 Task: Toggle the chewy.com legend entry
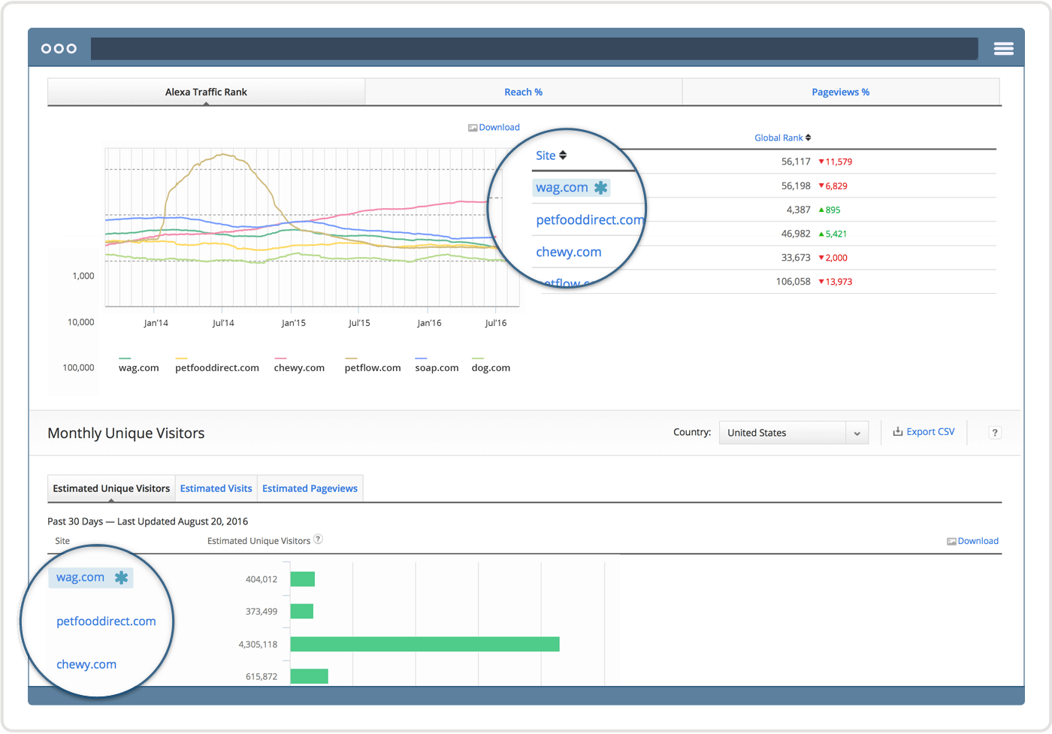pos(299,367)
